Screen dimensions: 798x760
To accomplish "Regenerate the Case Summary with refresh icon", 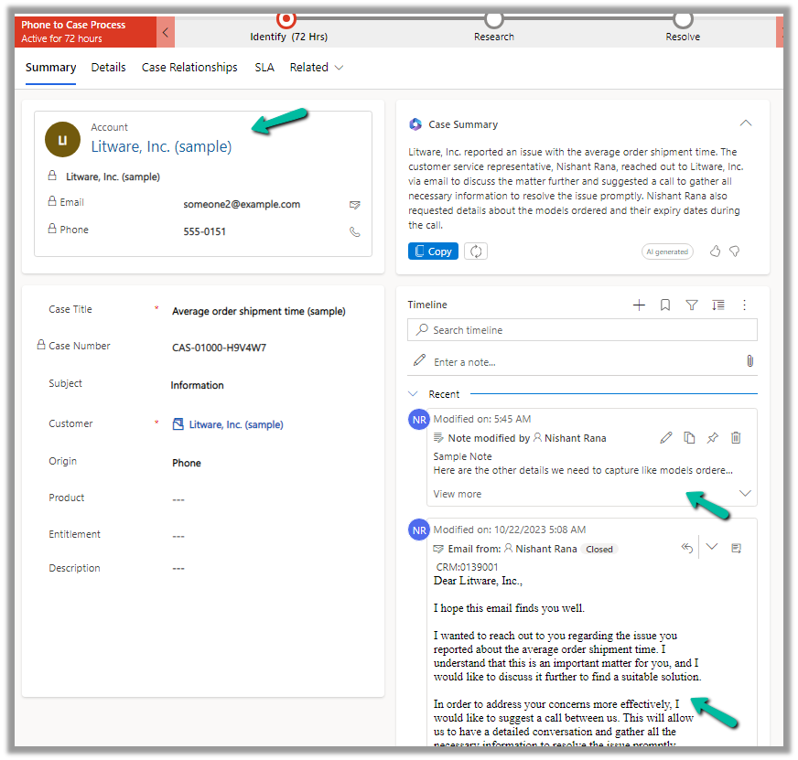I will tap(475, 252).
